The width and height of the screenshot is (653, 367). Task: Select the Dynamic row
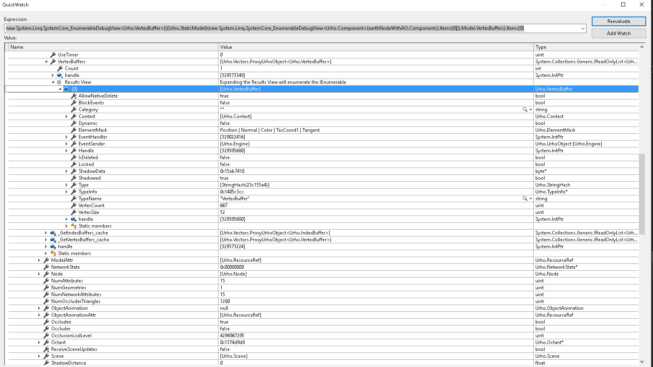pos(323,123)
